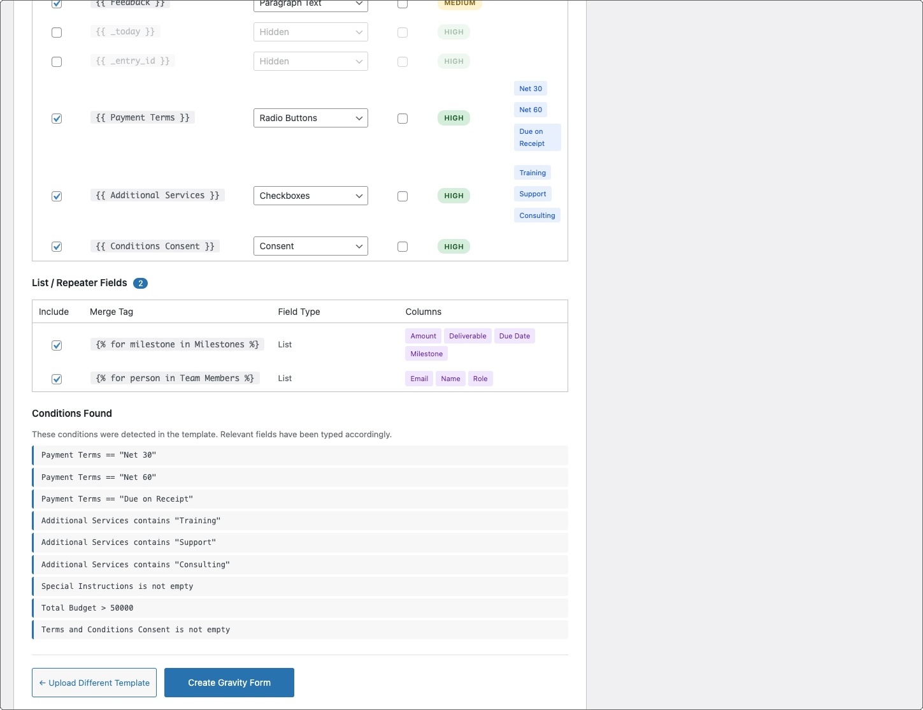Click Upload Different Template button
Screen dimensions: 923x710
(94, 683)
